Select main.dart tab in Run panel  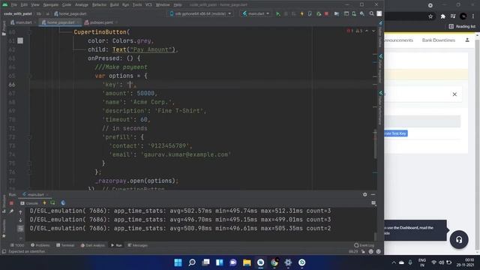34,194
